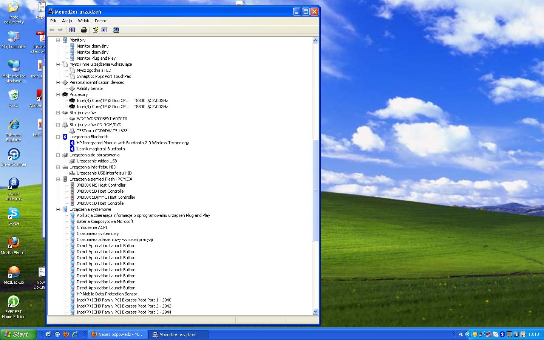Click scrollbar down arrow in device list
Screen dimensions: 544x340
point(315,312)
